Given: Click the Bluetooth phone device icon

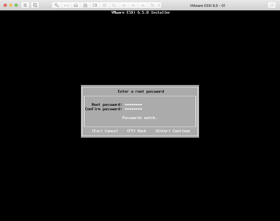Looking at the screenshot, I should tap(114, 5).
